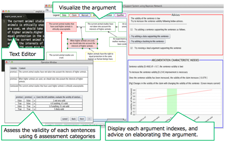Image resolution: width=225 pixels, height=142 pixels.
Task: Click the Data legend box
Action: click(x=64, y=15)
